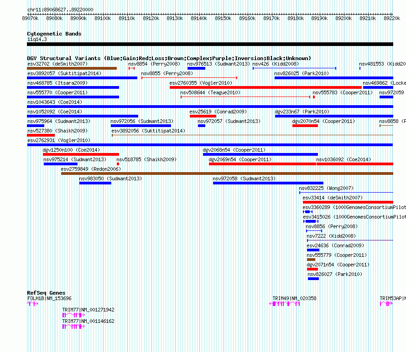The width and height of the screenshot is (406, 352).
Task: Click esv3415026 1000Genomes variant label
Action: point(354,217)
